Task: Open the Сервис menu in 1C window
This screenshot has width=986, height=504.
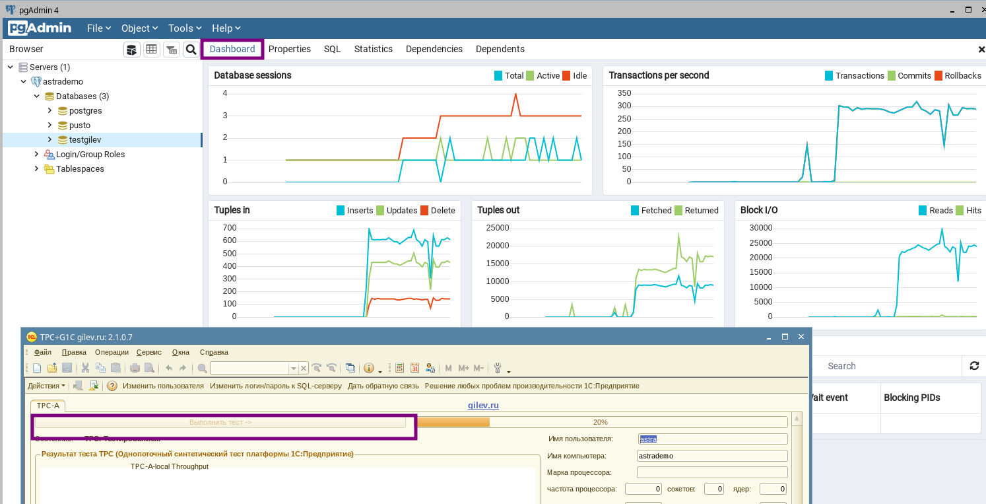Action: (149, 352)
